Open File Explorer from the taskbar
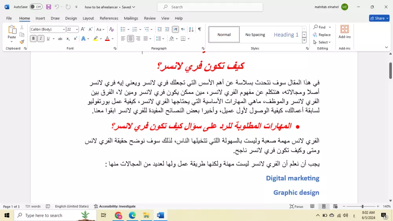The height and width of the screenshot is (221, 393). point(146,215)
